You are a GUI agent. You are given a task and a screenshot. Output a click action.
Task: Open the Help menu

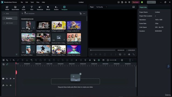click(x=43, y=2)
